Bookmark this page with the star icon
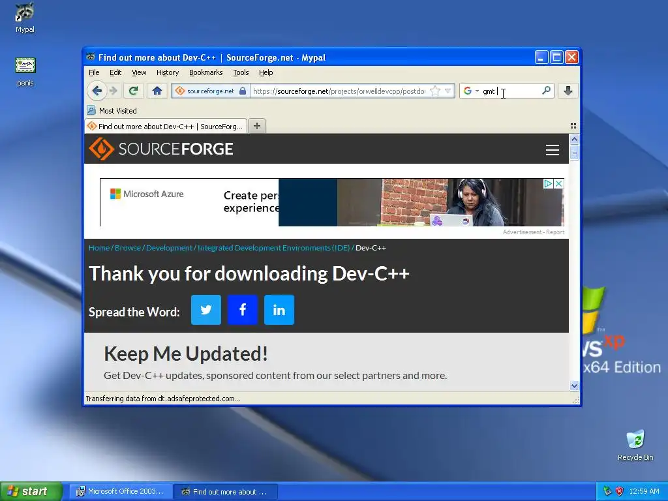 (435, 91)
